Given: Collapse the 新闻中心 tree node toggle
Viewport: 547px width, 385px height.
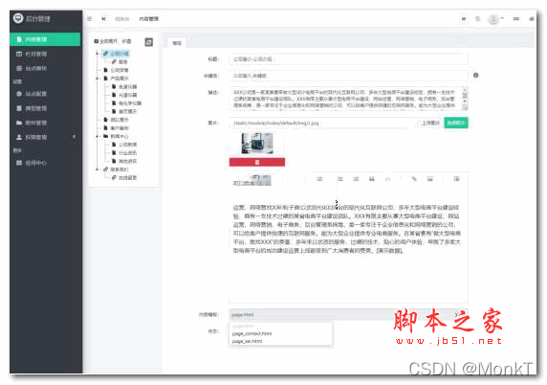Looking at the screenshot, I should click(98, 136).
